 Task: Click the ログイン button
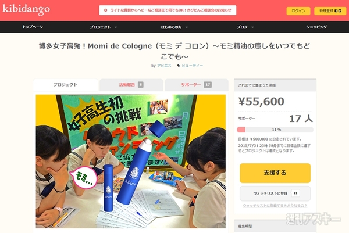(x=298, y=10)
